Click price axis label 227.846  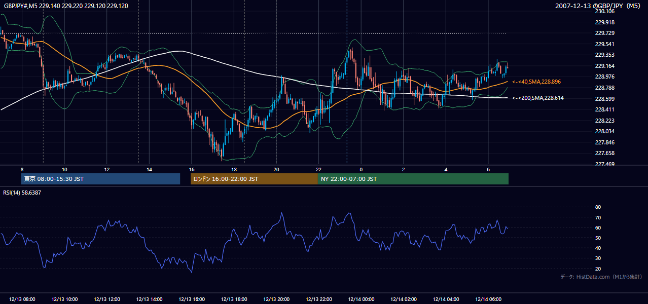pos(604,142)
